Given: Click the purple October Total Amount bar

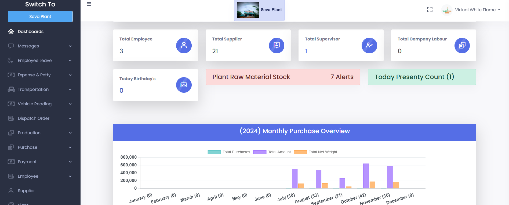Looking at the screenshot, I should coord(366,176).
